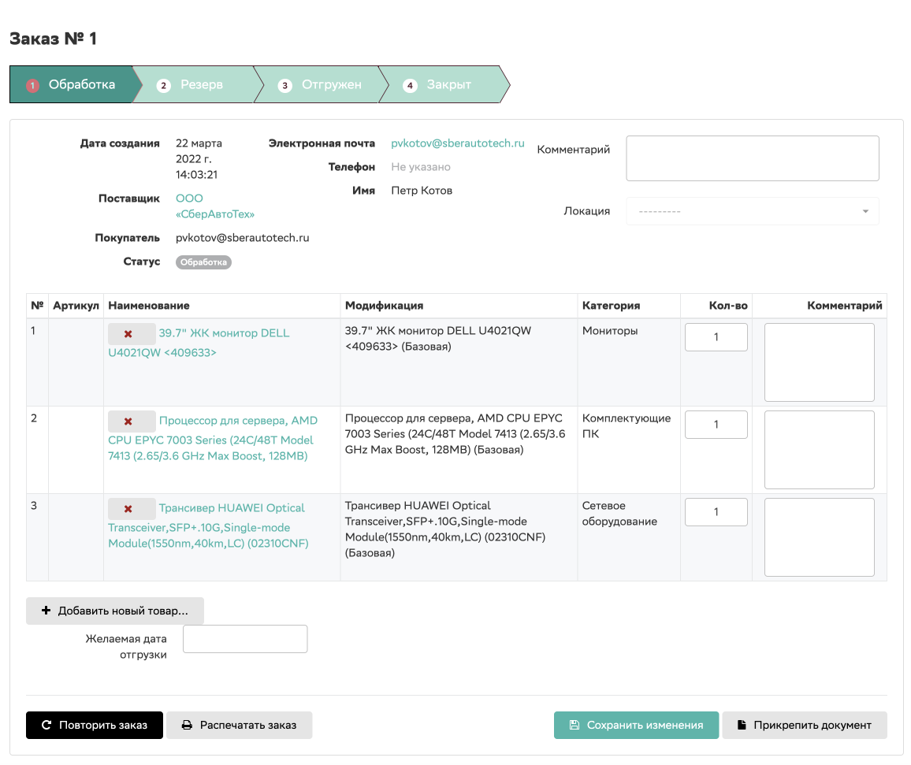This screenshot has height=765, width=911.
Task: Focus the order Комментарий text area
Action: click(x=752, y=158)
